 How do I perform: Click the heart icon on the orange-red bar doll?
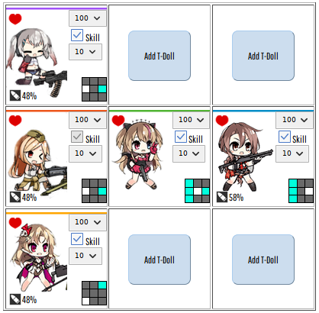(15, 121)
